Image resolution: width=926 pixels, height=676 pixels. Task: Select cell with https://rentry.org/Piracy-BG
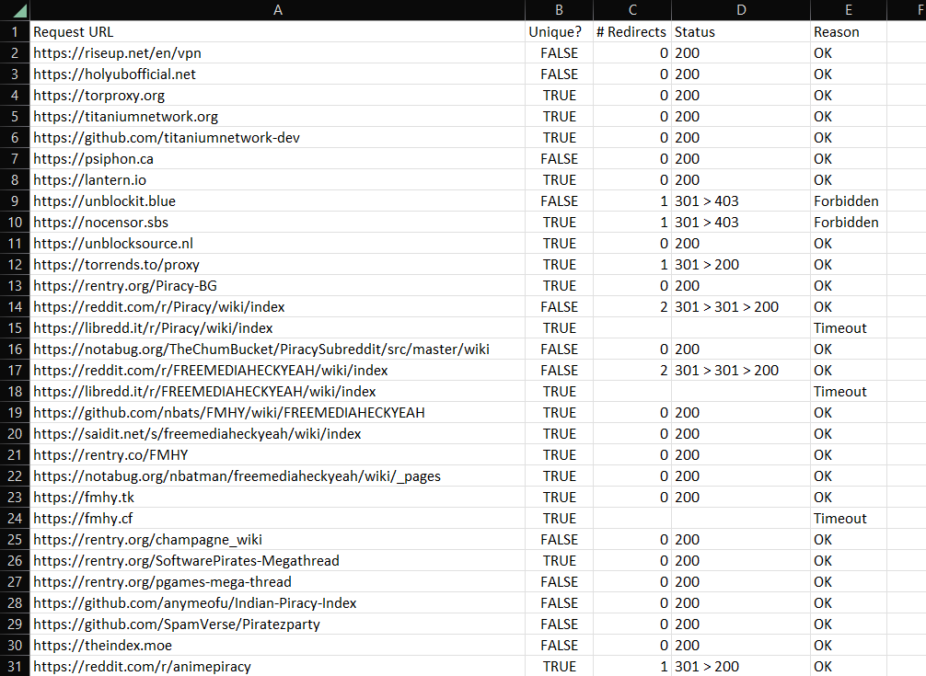pyautogui.click(x=278, y=285)
